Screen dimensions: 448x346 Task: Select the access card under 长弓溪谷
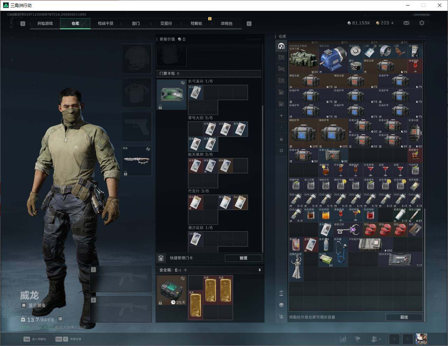tap(196, 92)
